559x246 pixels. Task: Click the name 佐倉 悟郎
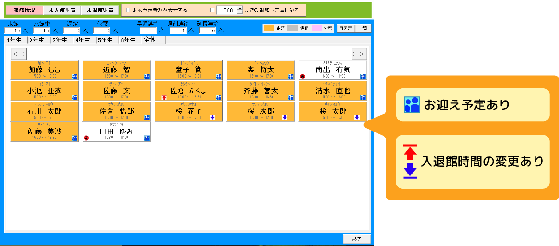116,111
